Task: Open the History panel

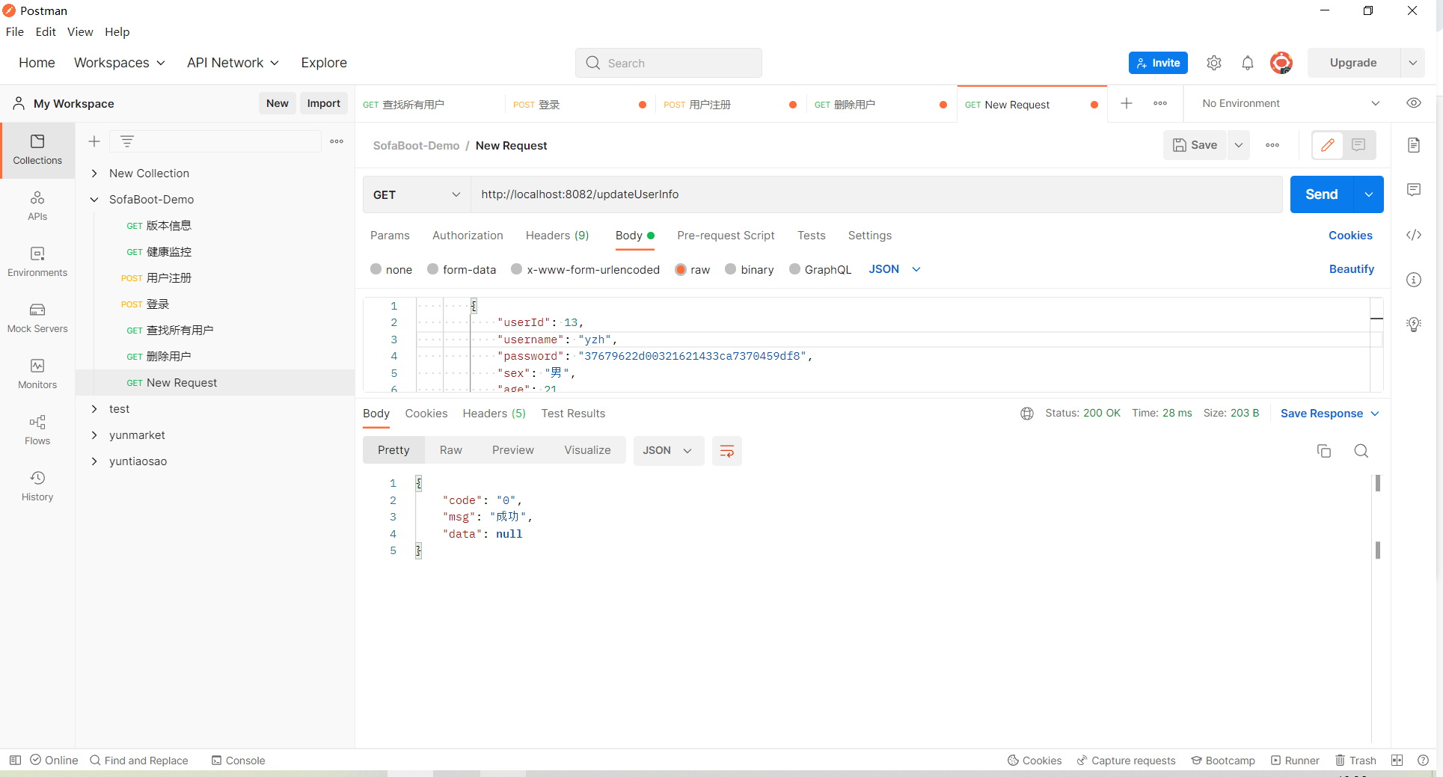Action: point(37,485)
